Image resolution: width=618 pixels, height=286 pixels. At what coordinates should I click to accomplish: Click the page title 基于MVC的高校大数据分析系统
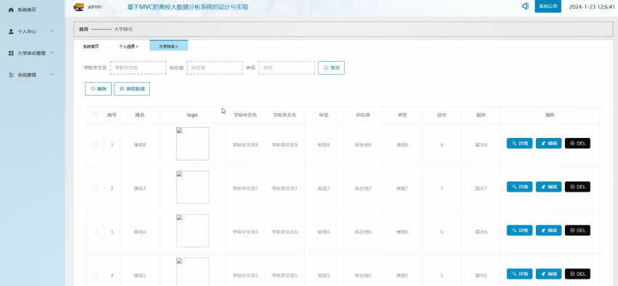click(188, 7)
